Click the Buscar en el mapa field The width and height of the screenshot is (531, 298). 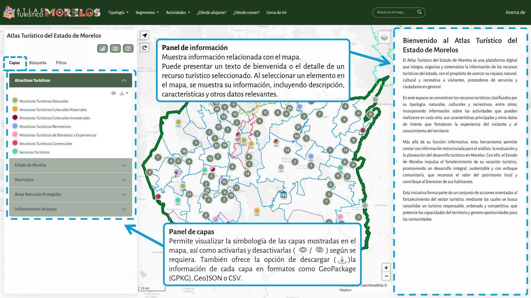coord(395,12)
